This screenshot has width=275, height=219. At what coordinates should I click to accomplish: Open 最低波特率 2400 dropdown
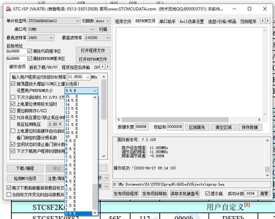[41, 37]
